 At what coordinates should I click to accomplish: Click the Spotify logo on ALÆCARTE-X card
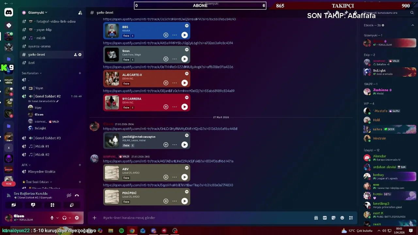(187, 73)
